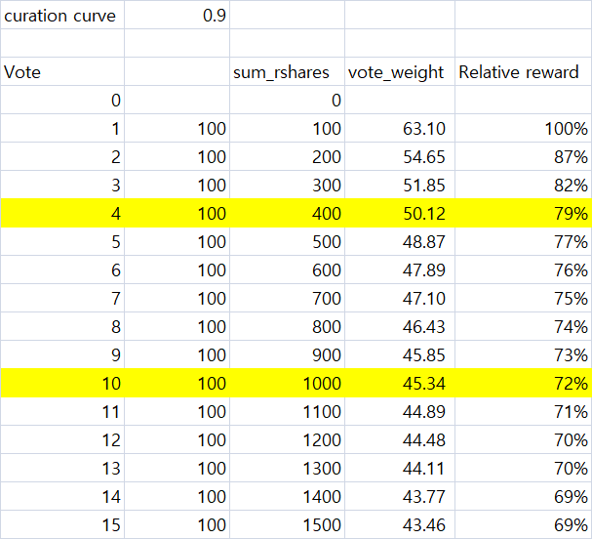This screenshot has width=592, height=539.
Task: Click the Vote number cell 12
Action: coord(62,440)
